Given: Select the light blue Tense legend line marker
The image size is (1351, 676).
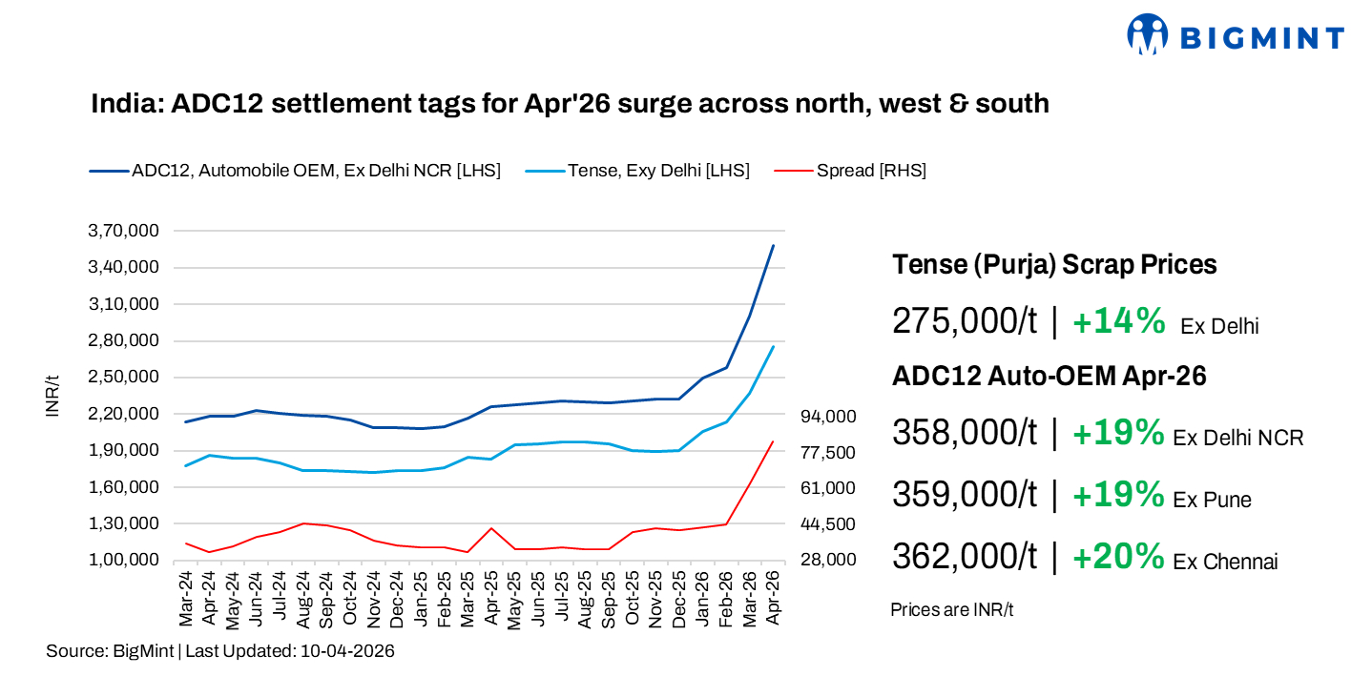Looking at the screenshot, I should [546, 170].
